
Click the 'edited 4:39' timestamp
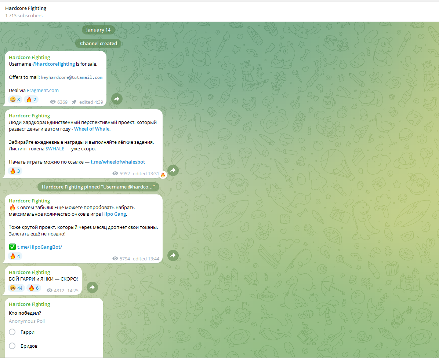[91, 102]
